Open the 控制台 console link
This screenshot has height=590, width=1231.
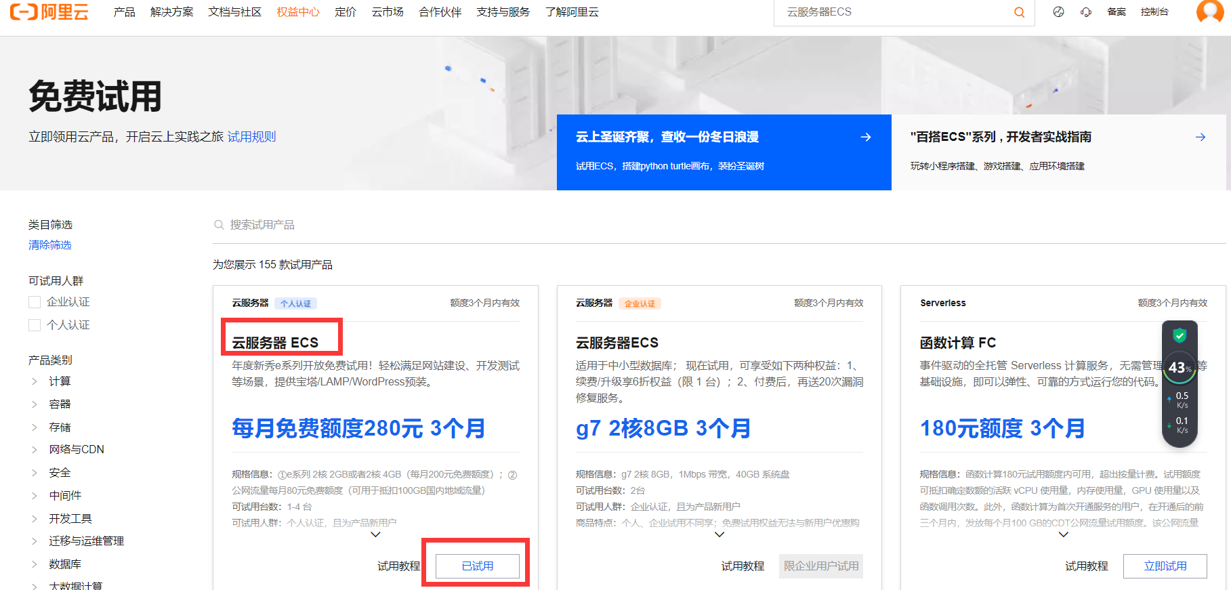(x=1154, y=12)
